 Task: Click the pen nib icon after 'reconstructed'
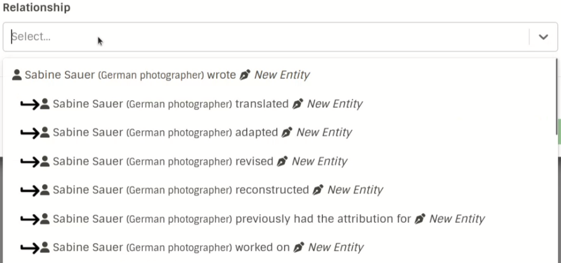point(318,190)
